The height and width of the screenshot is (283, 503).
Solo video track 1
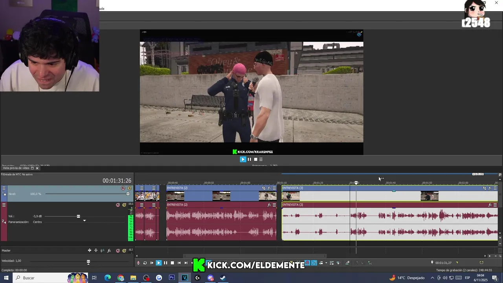coord(129,188)
